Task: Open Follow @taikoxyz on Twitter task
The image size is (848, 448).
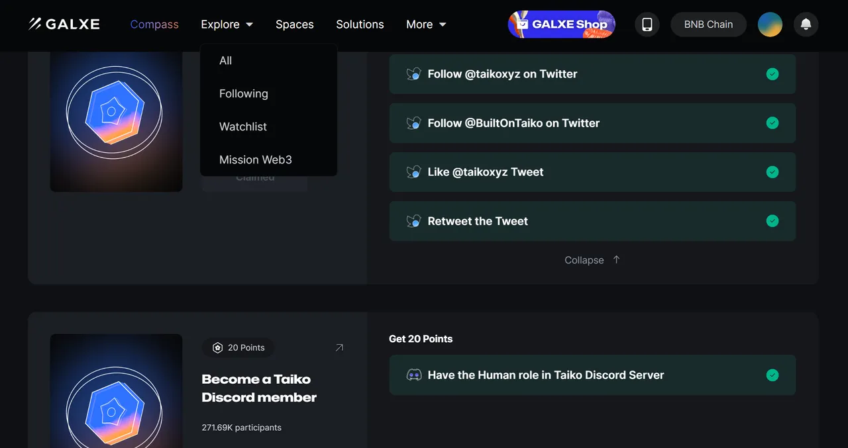Action: coord(592,74)
